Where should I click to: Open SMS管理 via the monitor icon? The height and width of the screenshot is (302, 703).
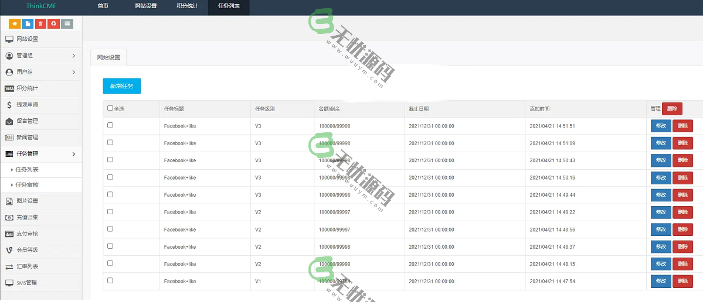pyautogui.click(x=9, y=283)
